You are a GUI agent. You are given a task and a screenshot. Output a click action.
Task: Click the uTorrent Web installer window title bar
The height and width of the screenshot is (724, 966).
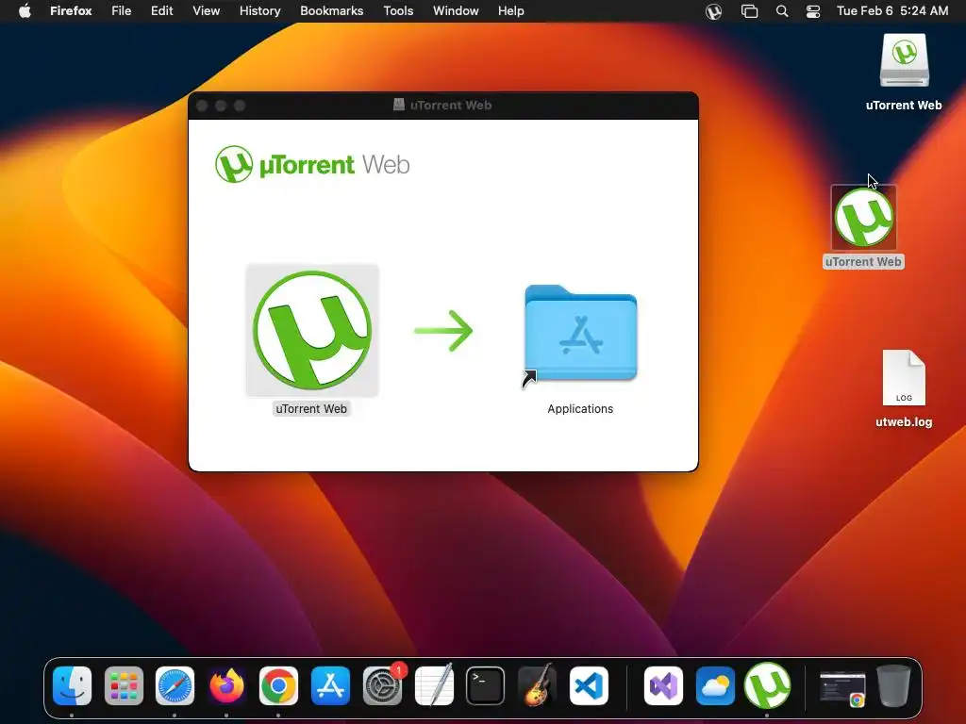point(443,106)
